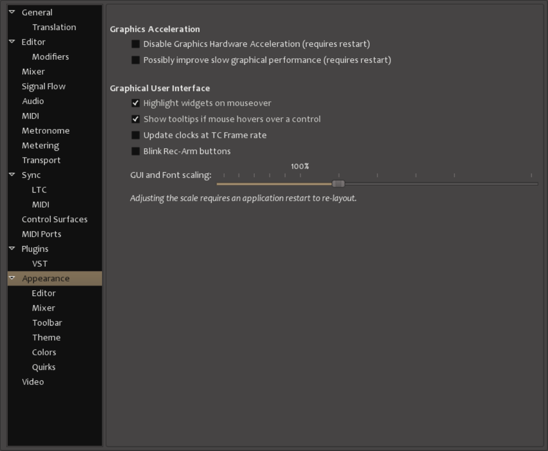This screenshot has height=451, width=548.
Task: Uncheck Highlight widgets on mouseover
Action: pyautogui.click(x=136, y=103)
